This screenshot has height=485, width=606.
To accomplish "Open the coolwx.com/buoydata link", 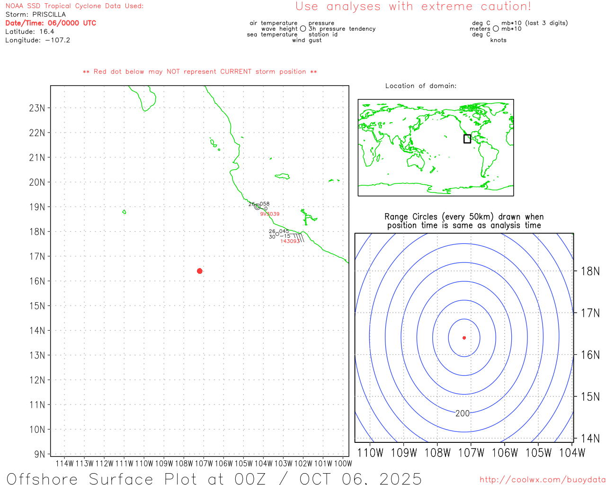I will 543,480.
